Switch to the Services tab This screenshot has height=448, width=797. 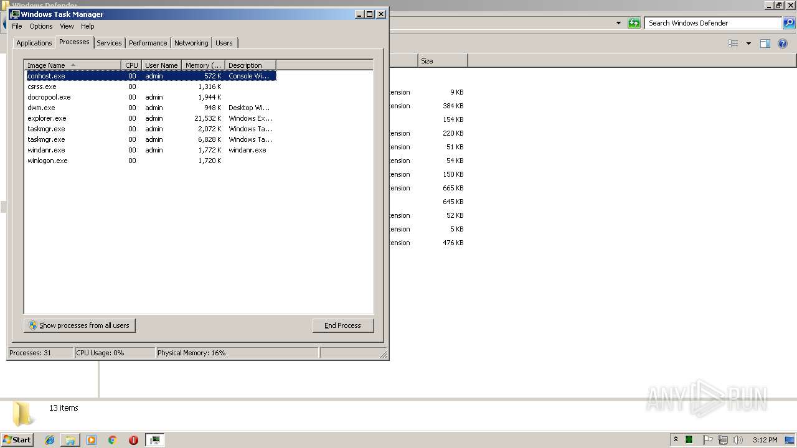click(109, 43)
